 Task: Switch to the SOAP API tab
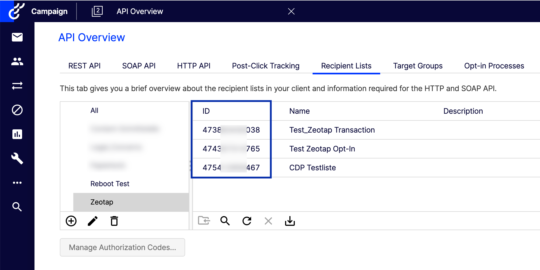click(x=139, y=66)
